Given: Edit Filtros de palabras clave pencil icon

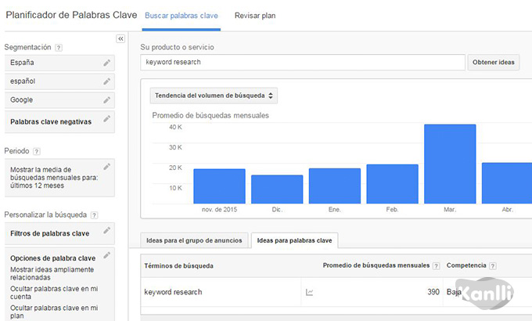Looking at the screenshot, I should [x=107, y=231].
